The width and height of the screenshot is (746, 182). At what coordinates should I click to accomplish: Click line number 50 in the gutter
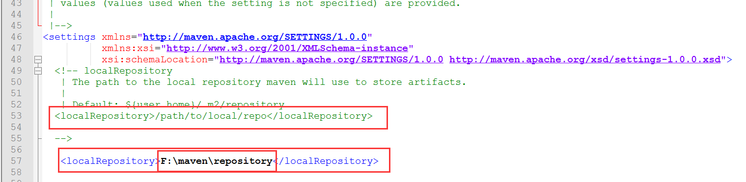click(x=16, y=82)
